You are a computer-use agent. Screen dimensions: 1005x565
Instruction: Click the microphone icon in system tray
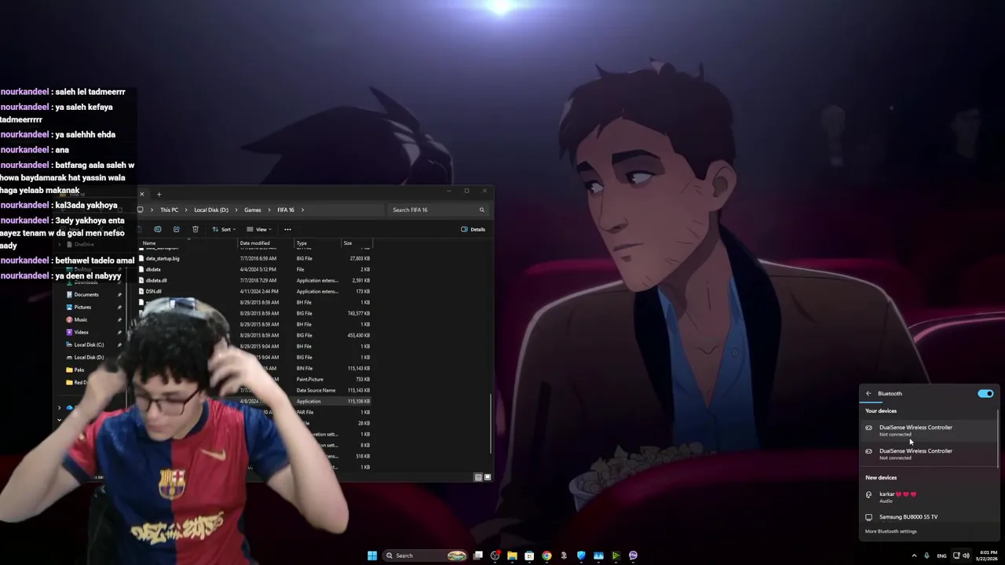tap(927, 556)
